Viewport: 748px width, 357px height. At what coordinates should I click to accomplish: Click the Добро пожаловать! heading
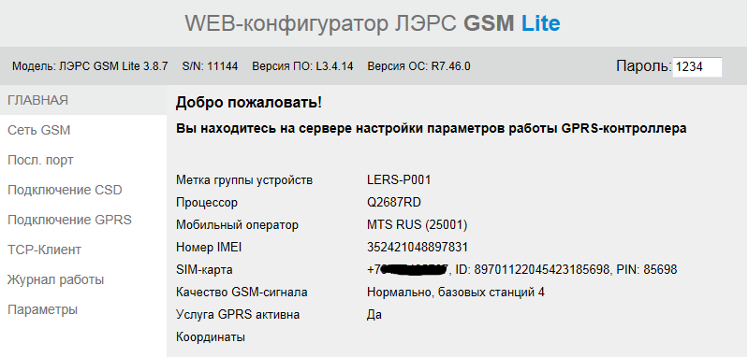tap(248, 103)
